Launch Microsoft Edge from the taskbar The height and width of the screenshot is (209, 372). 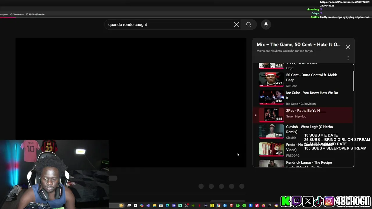(x=167, y=206)
